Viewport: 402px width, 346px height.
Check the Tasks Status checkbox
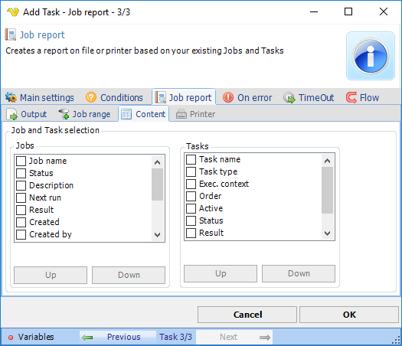pos(191,220)
